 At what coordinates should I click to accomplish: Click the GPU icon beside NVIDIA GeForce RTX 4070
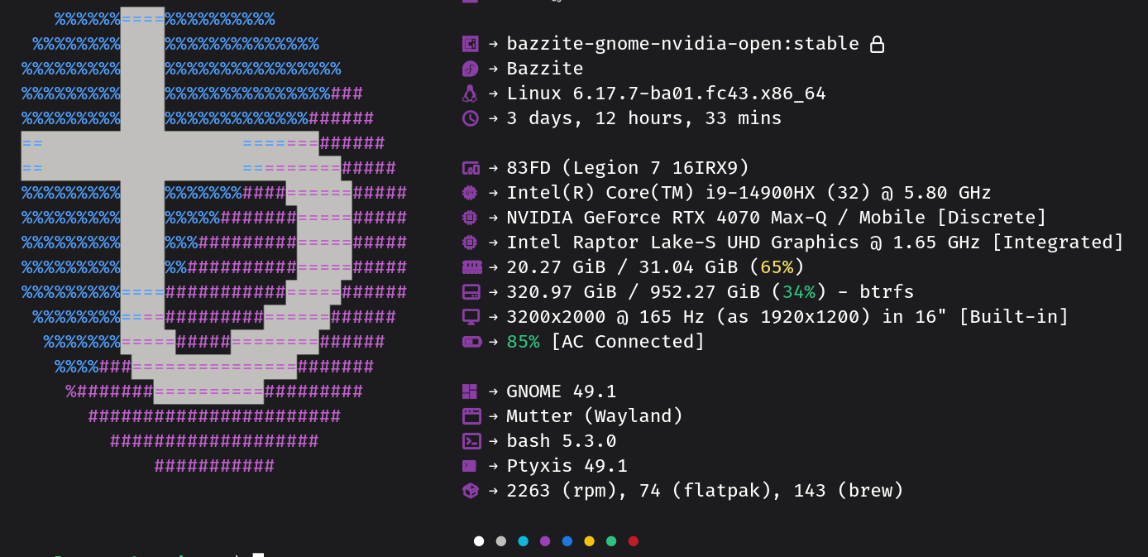(470, 218)
